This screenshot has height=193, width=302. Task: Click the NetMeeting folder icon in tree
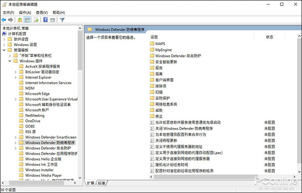(x=21, y=115)
